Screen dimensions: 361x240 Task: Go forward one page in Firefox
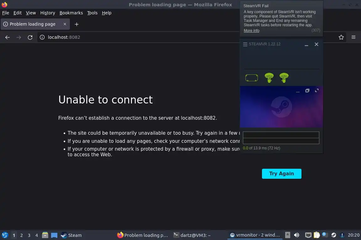19,37
